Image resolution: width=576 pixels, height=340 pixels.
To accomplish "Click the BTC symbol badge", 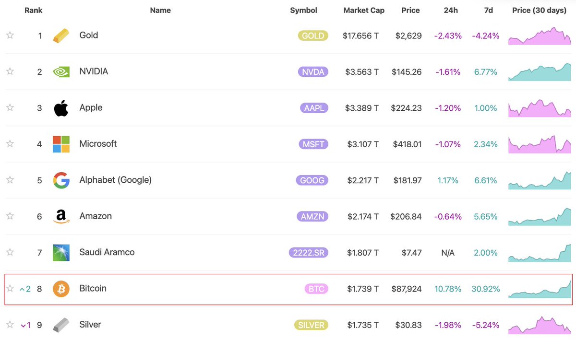I will click(x=316, y=289).
